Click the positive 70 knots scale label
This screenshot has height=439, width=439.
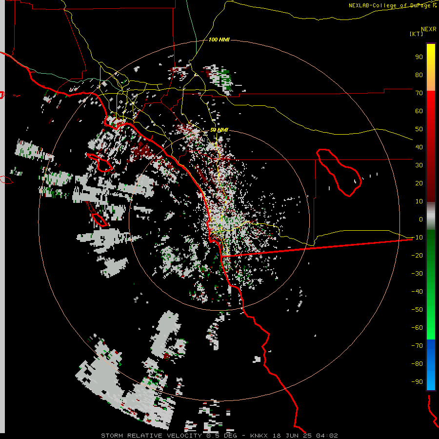click(419, 93)
